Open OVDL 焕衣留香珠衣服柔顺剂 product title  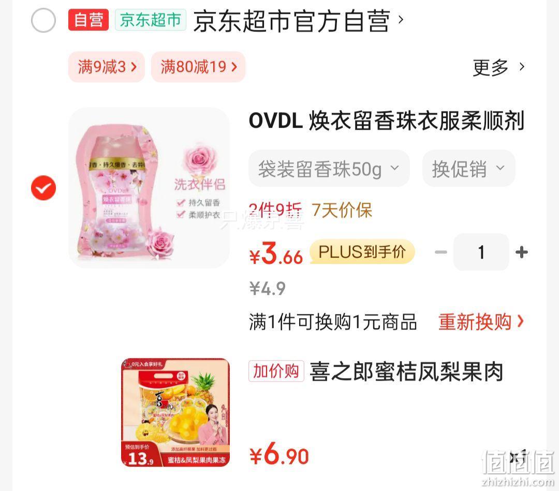(x=387, y=121)
